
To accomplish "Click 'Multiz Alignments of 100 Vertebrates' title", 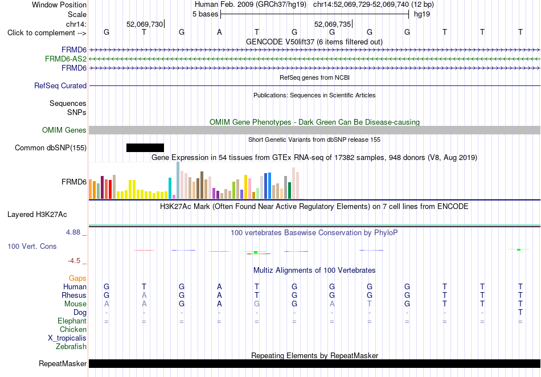I will [314, 270].
